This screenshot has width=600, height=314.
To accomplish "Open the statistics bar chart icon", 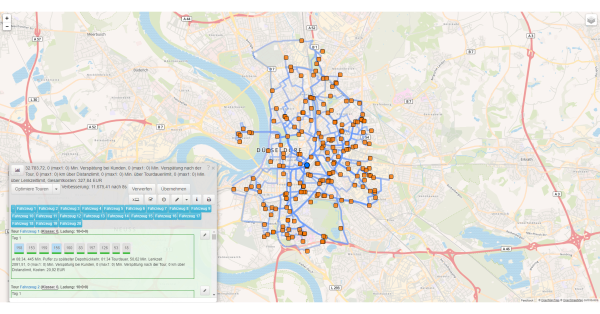I will [x=17, y=170].
